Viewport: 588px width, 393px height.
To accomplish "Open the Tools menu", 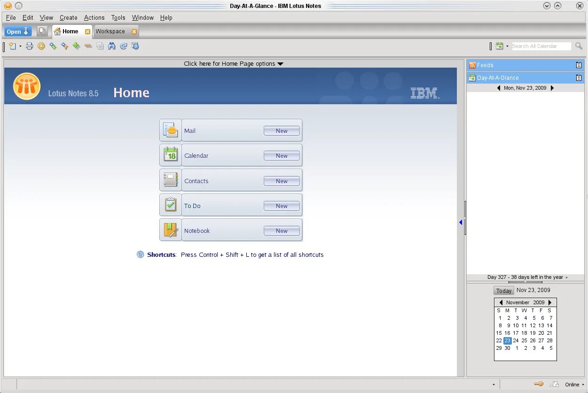I will (x=118, y=17).
